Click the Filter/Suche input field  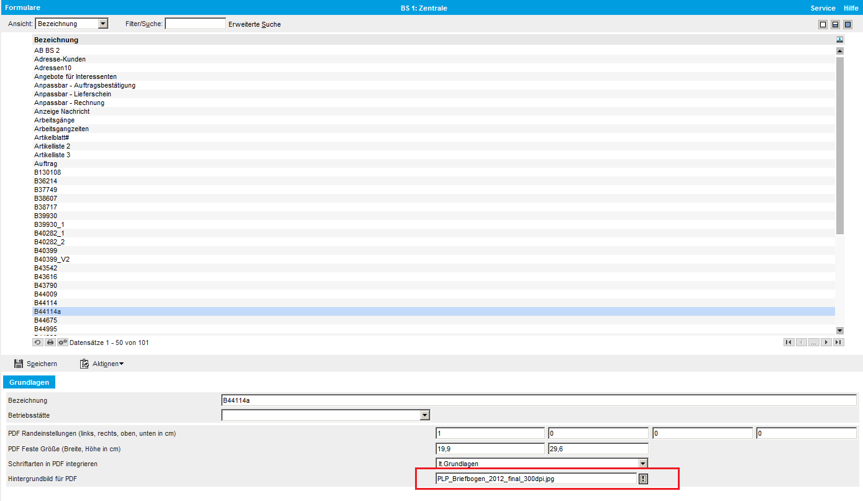pyautogui.click(x=195, y=24)
